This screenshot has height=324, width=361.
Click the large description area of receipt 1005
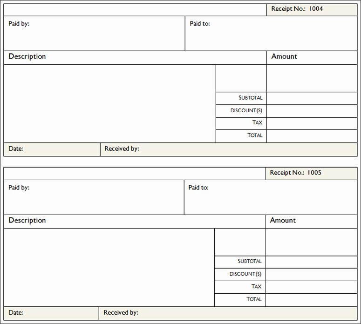(x=109, y=267)
